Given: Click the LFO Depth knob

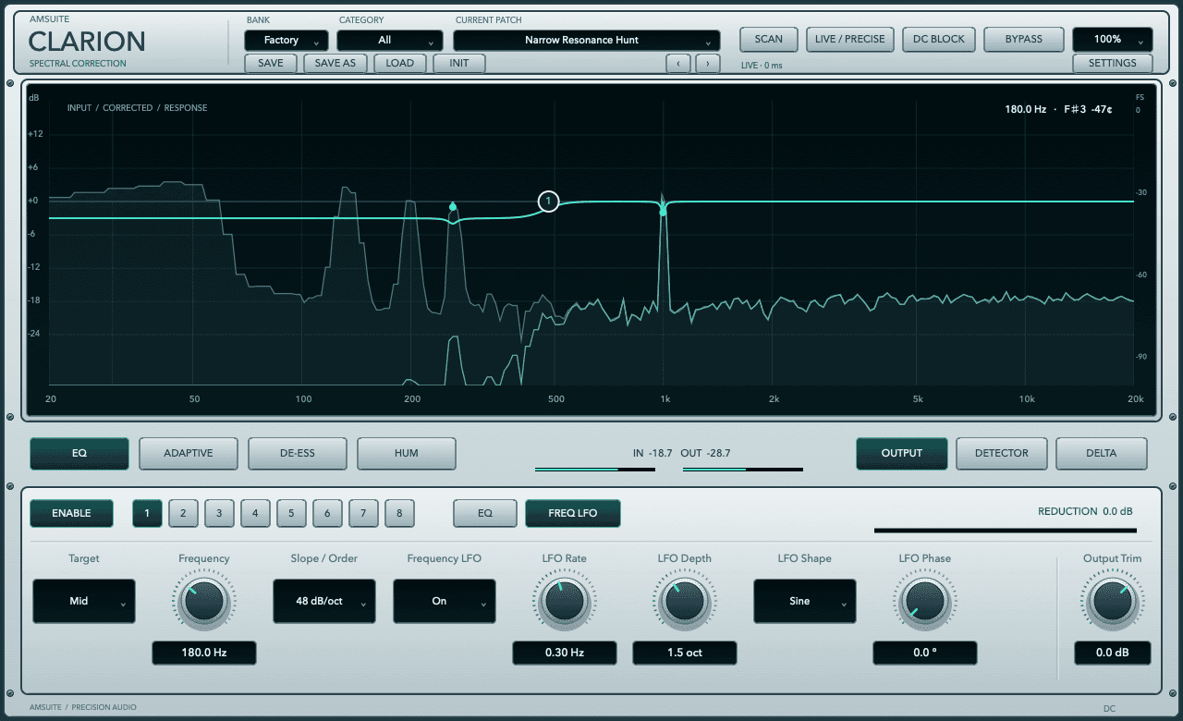Looking at the screenshot, I should [x=684, y=602].
